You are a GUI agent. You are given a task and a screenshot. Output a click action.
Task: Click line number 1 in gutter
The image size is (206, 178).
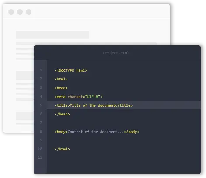(x=41, y=70)
